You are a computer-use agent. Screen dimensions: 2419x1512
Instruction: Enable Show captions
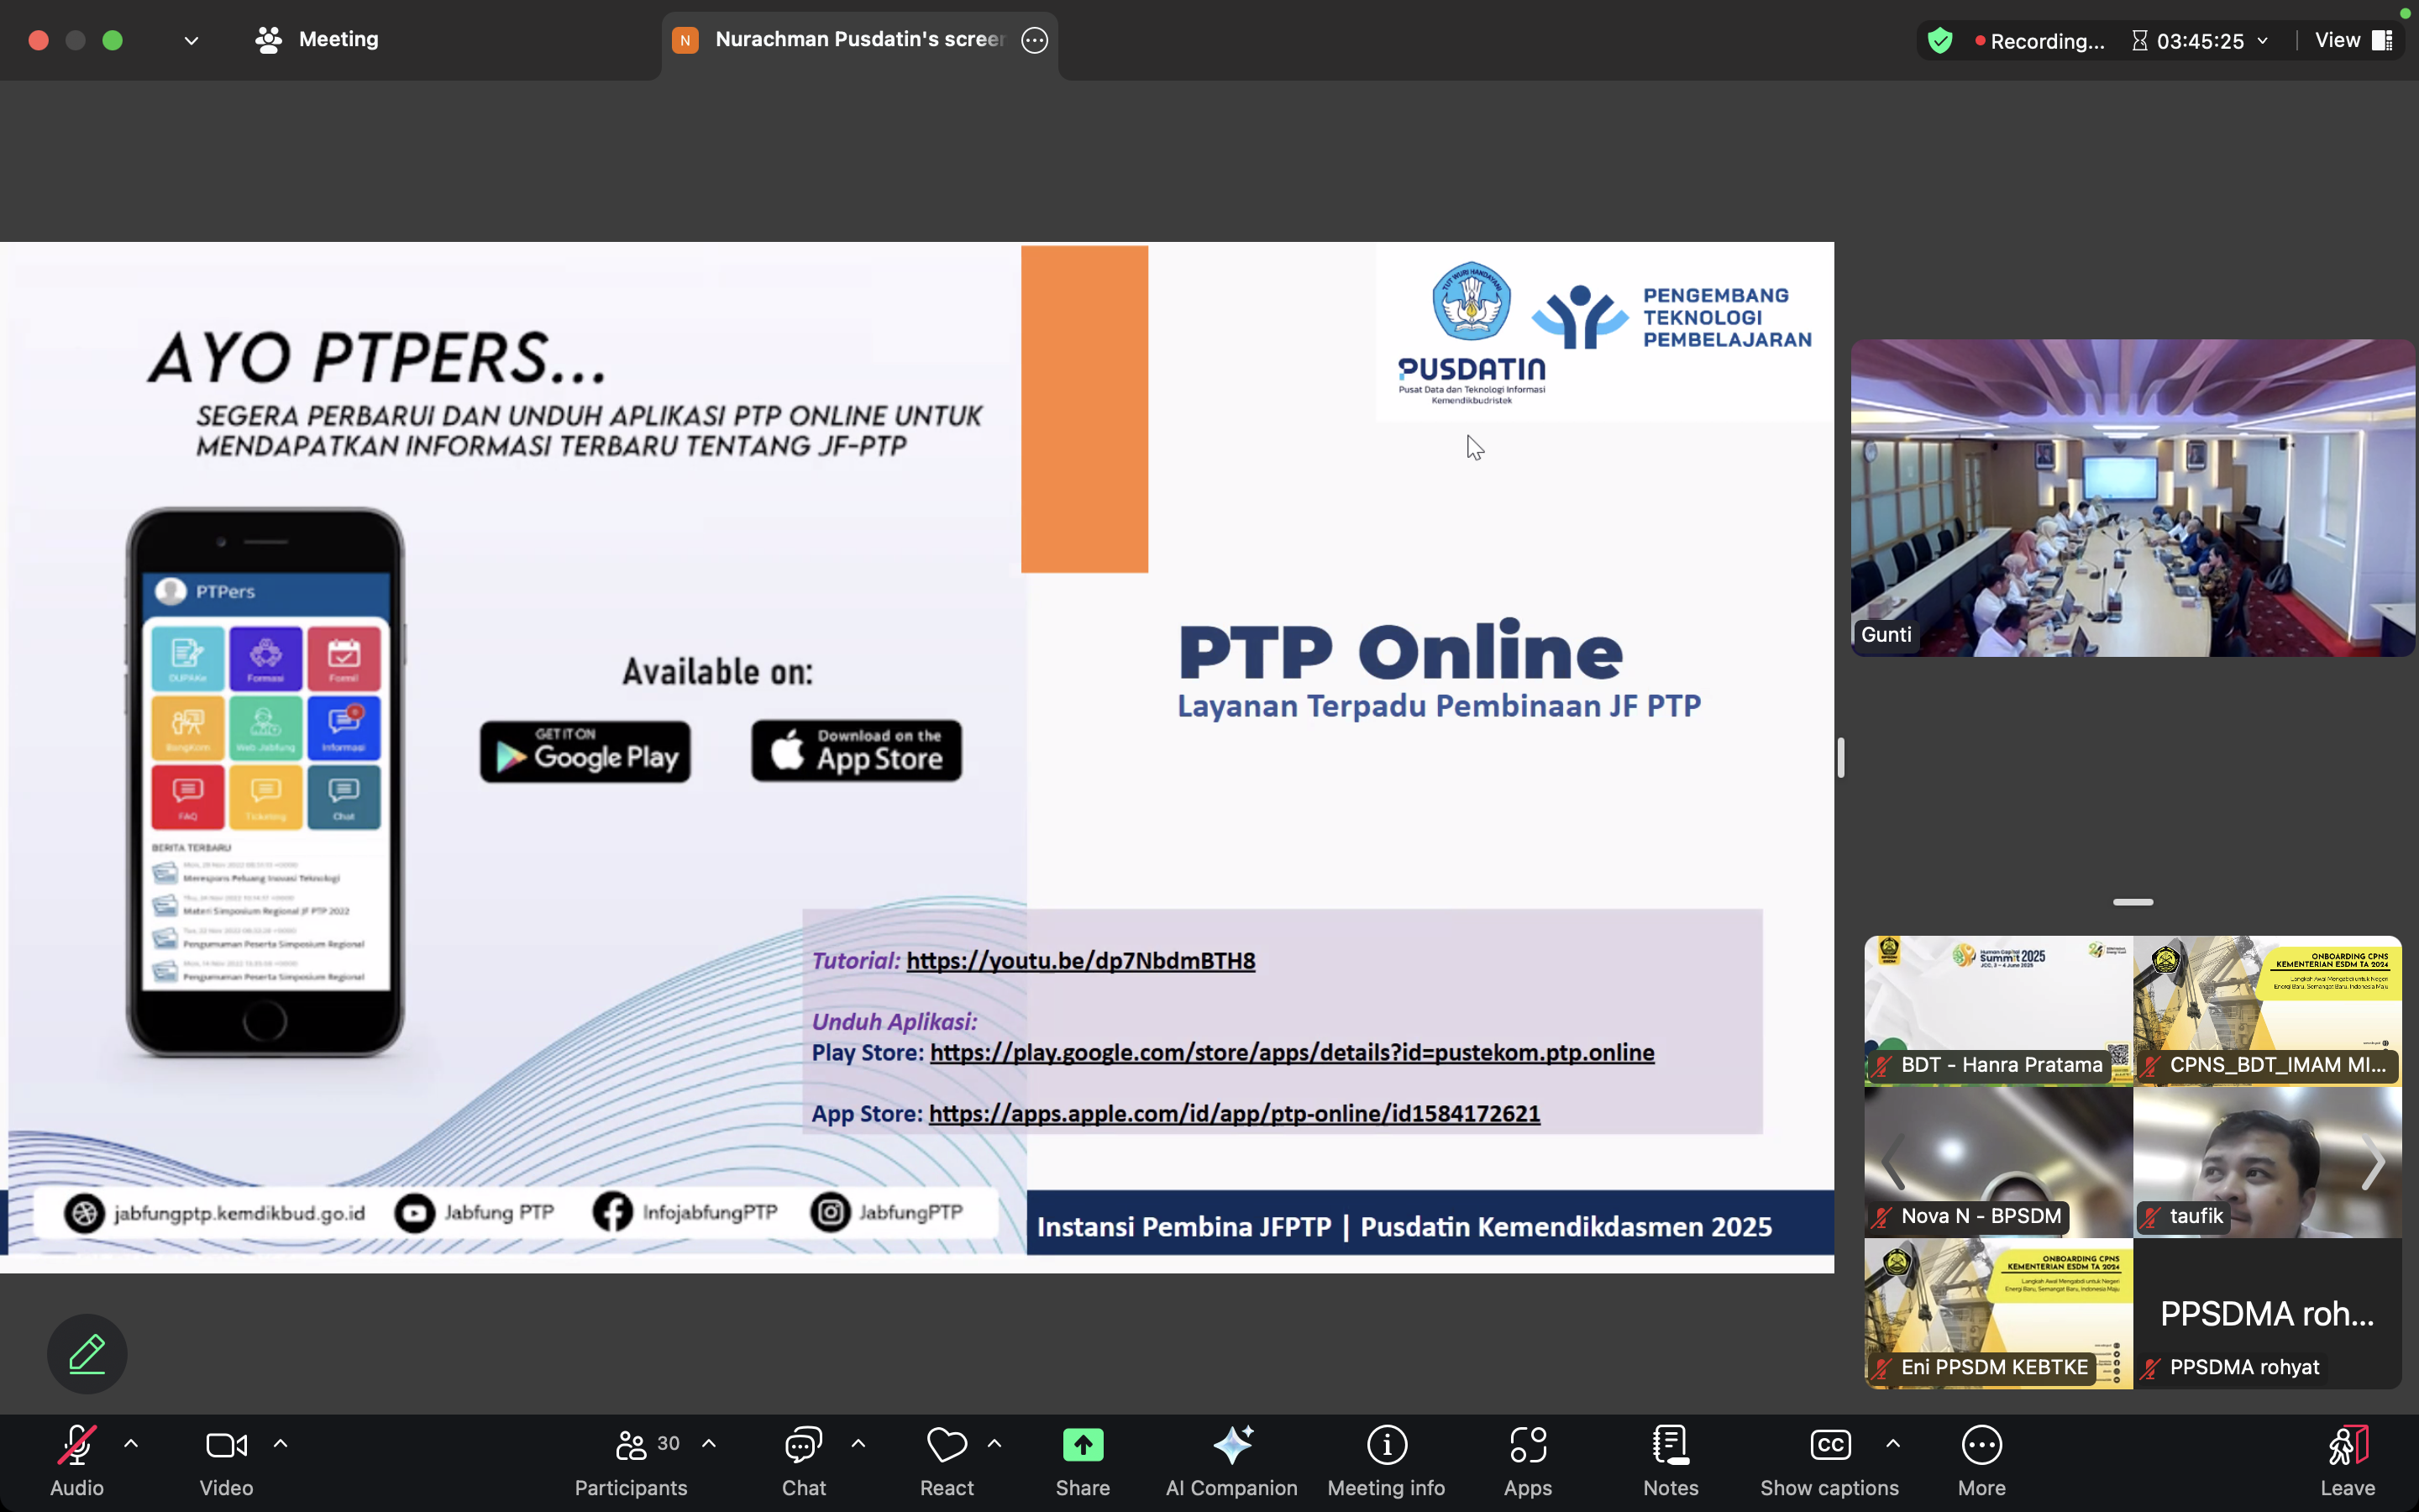pyautogui.click(x=1829, y=1445)
